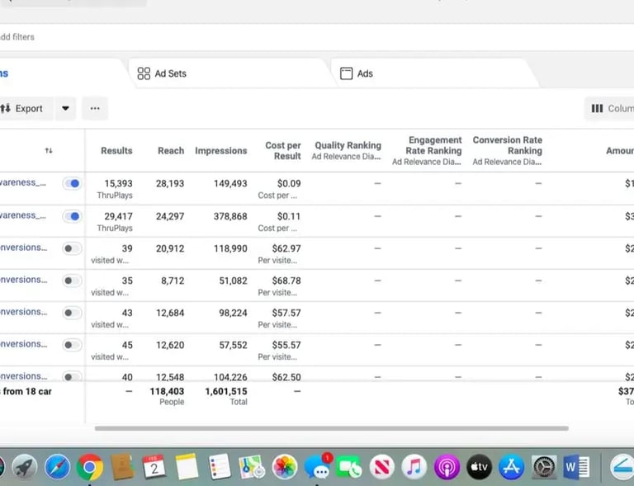The width and height of the screenshot is (634, 486).
Task: Open Conversions campaign link in 8,712 reach row
Action: [23, 280]
